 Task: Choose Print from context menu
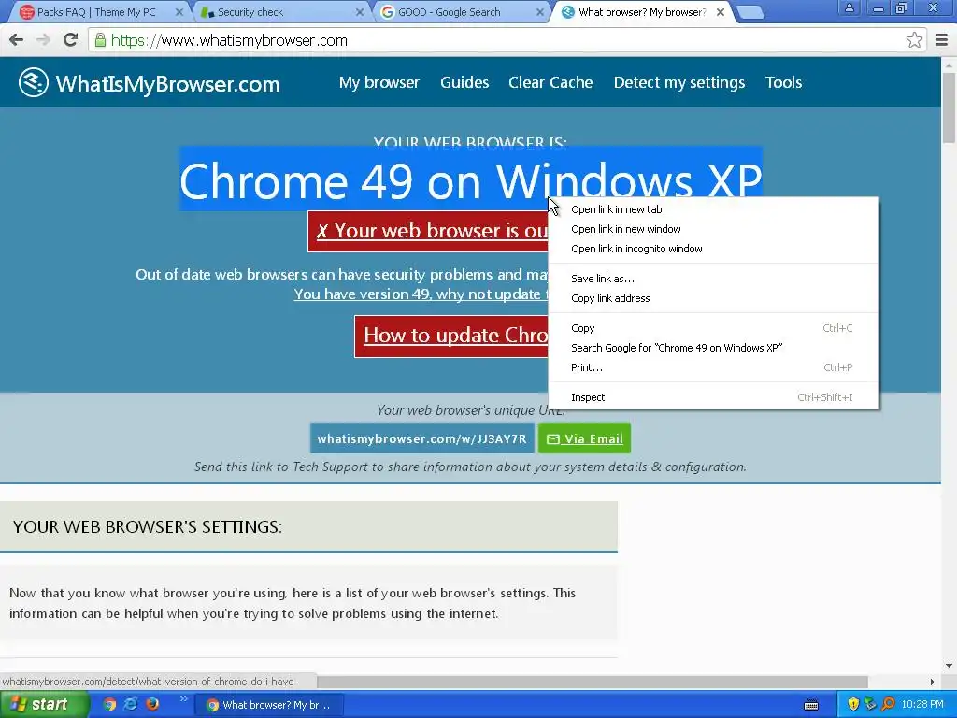tap(713, 366)
